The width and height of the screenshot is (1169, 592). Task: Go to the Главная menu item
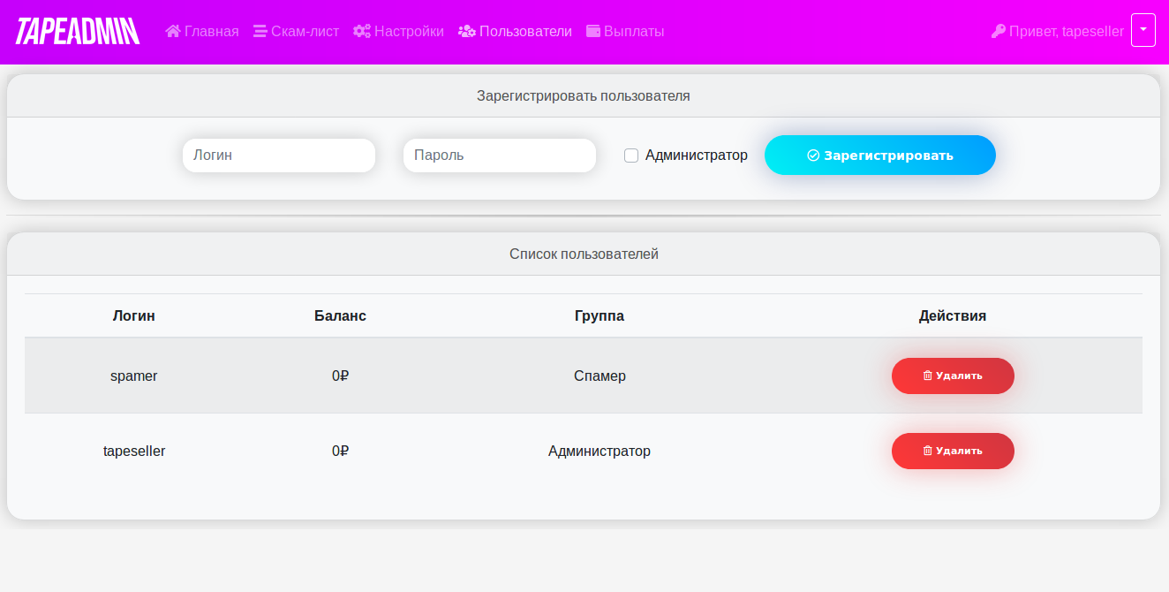click(x=211, y=31)
